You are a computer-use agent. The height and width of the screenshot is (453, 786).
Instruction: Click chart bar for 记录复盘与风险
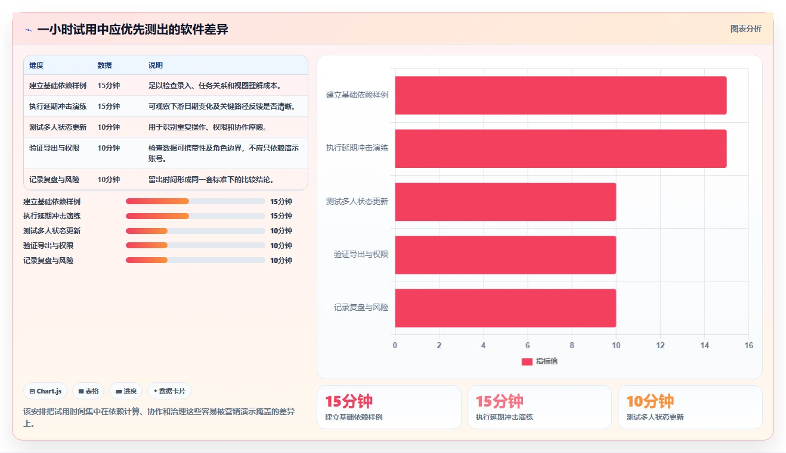click(x=505, y=308)
